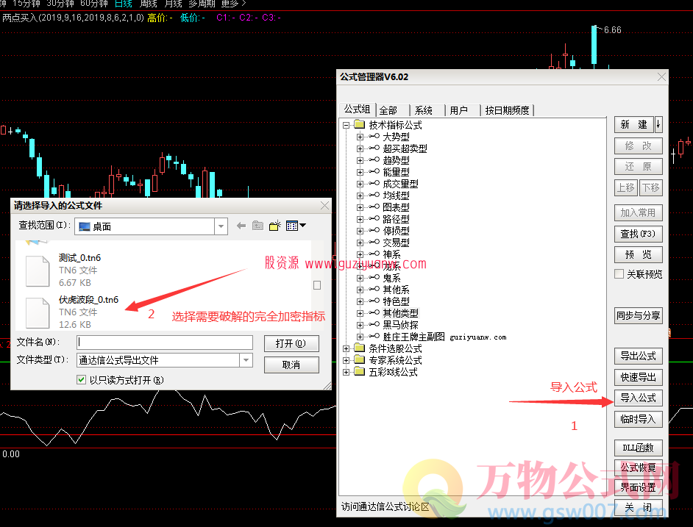Open the view menu icon
The height and width of the screenshot is (527, 693).
[296, 226]
